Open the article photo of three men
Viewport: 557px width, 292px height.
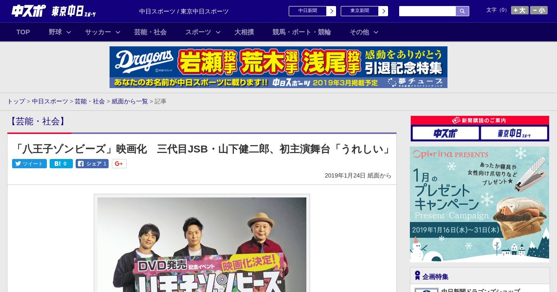202,244
